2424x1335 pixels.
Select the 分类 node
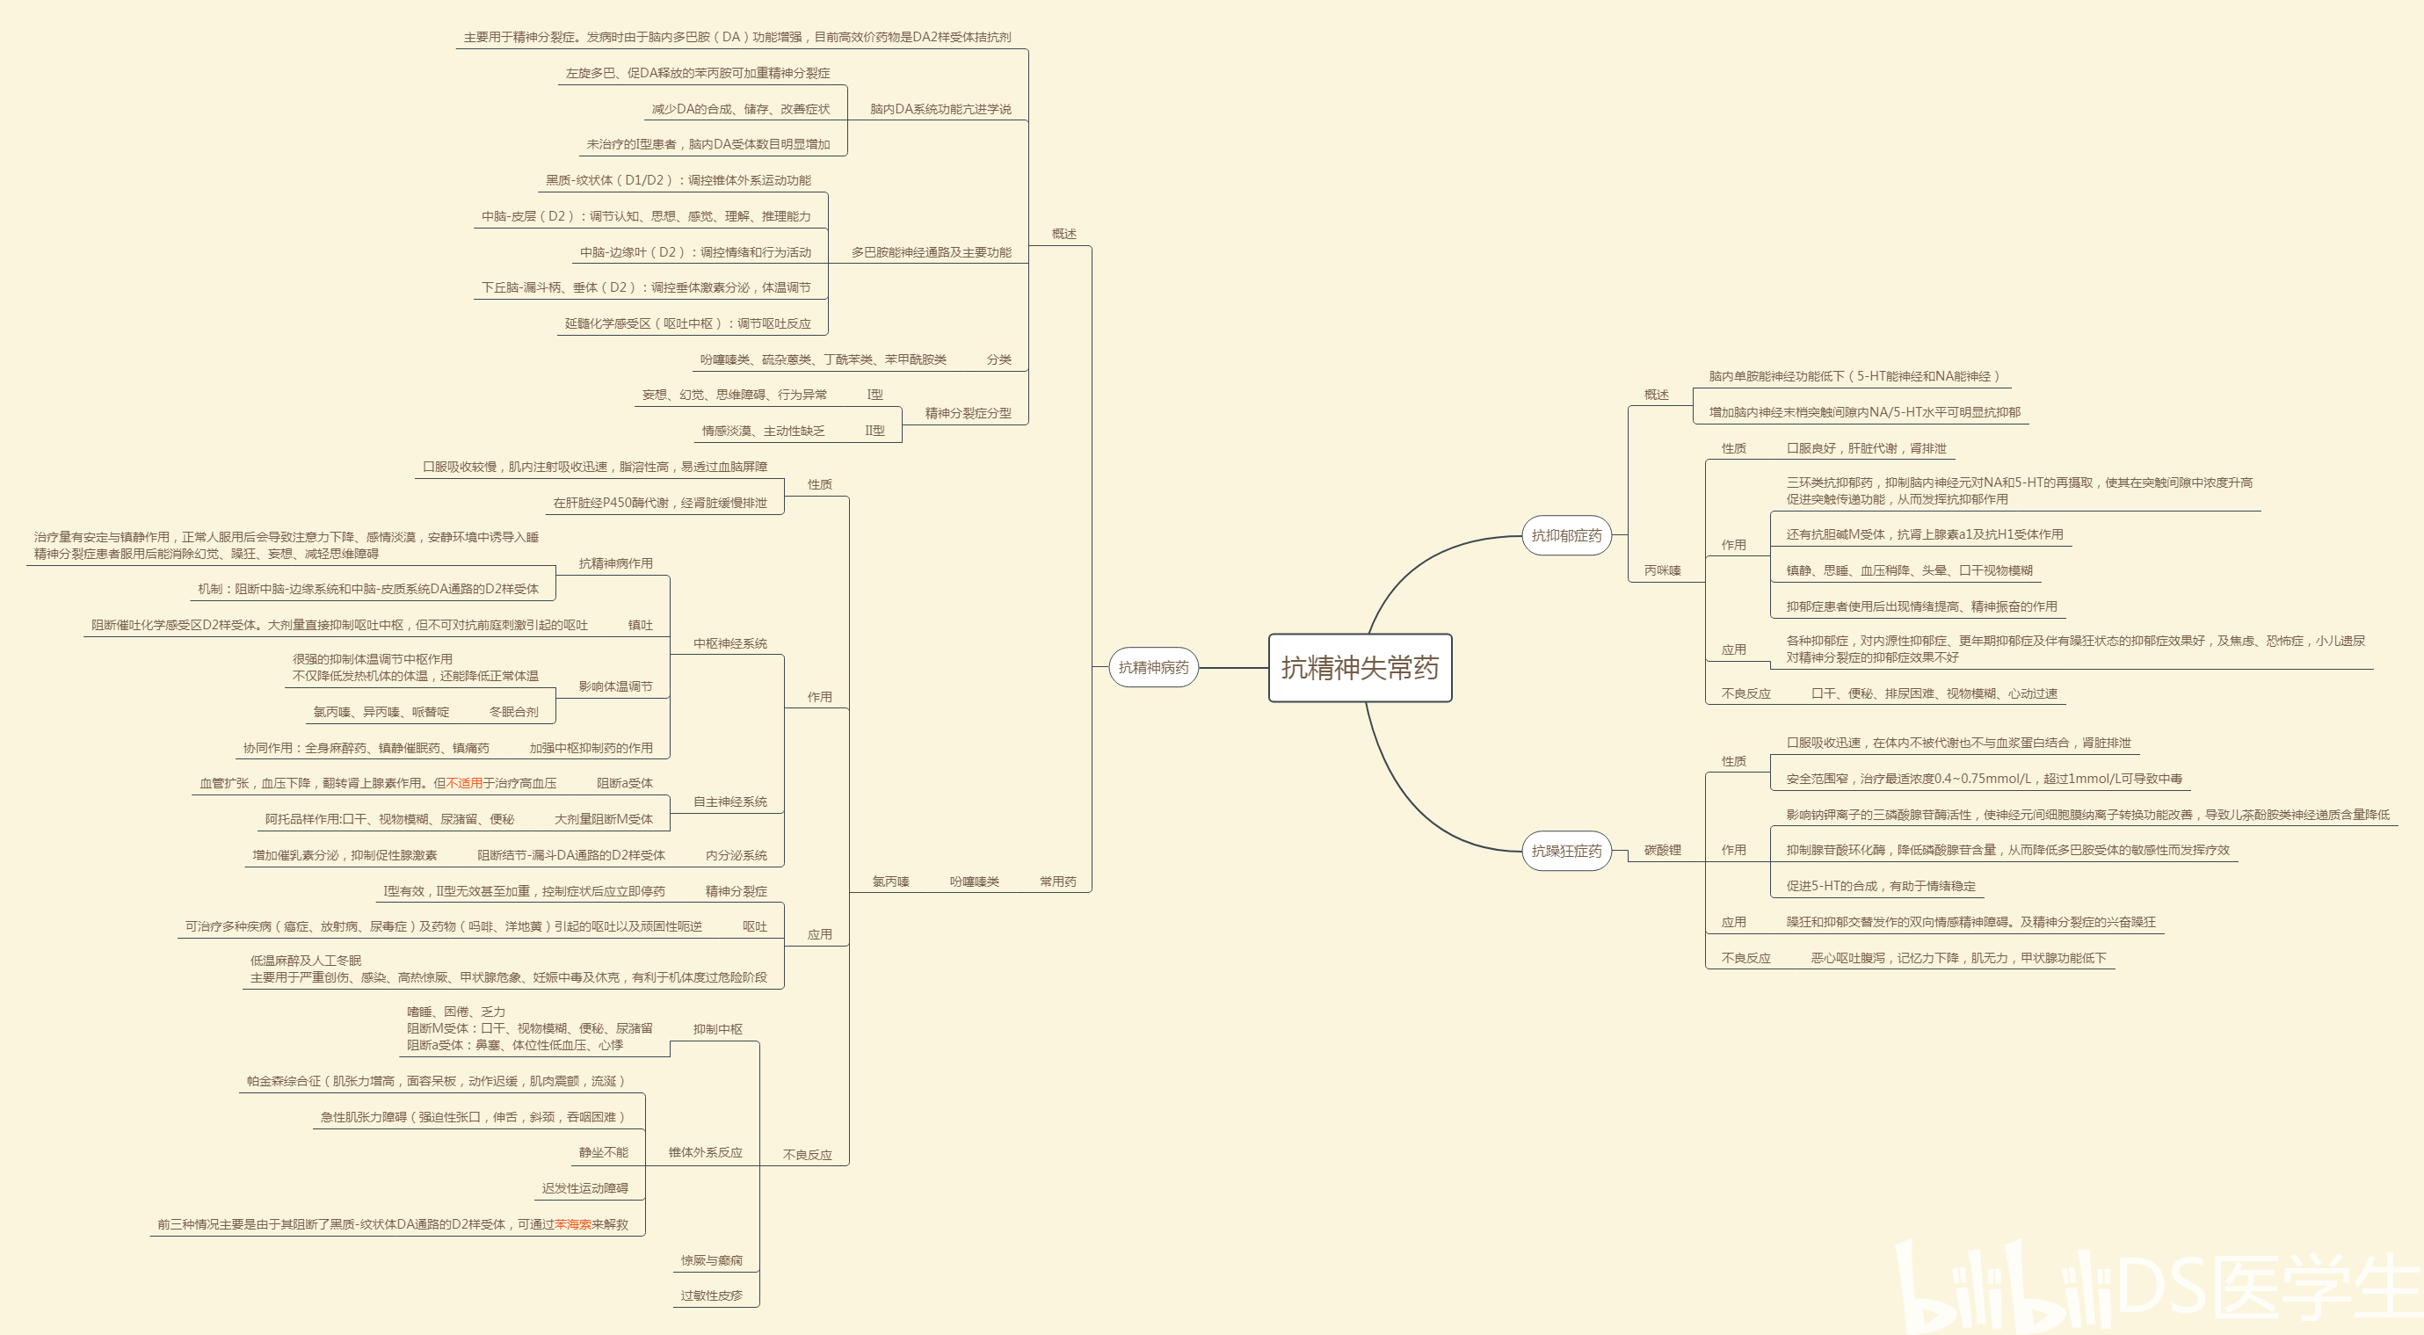(x=999, y=359)
